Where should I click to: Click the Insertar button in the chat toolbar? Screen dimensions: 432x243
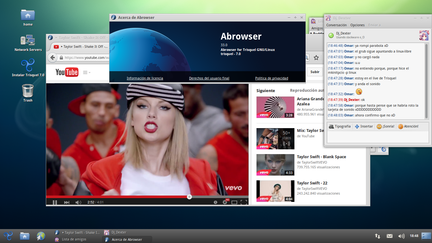364,126
